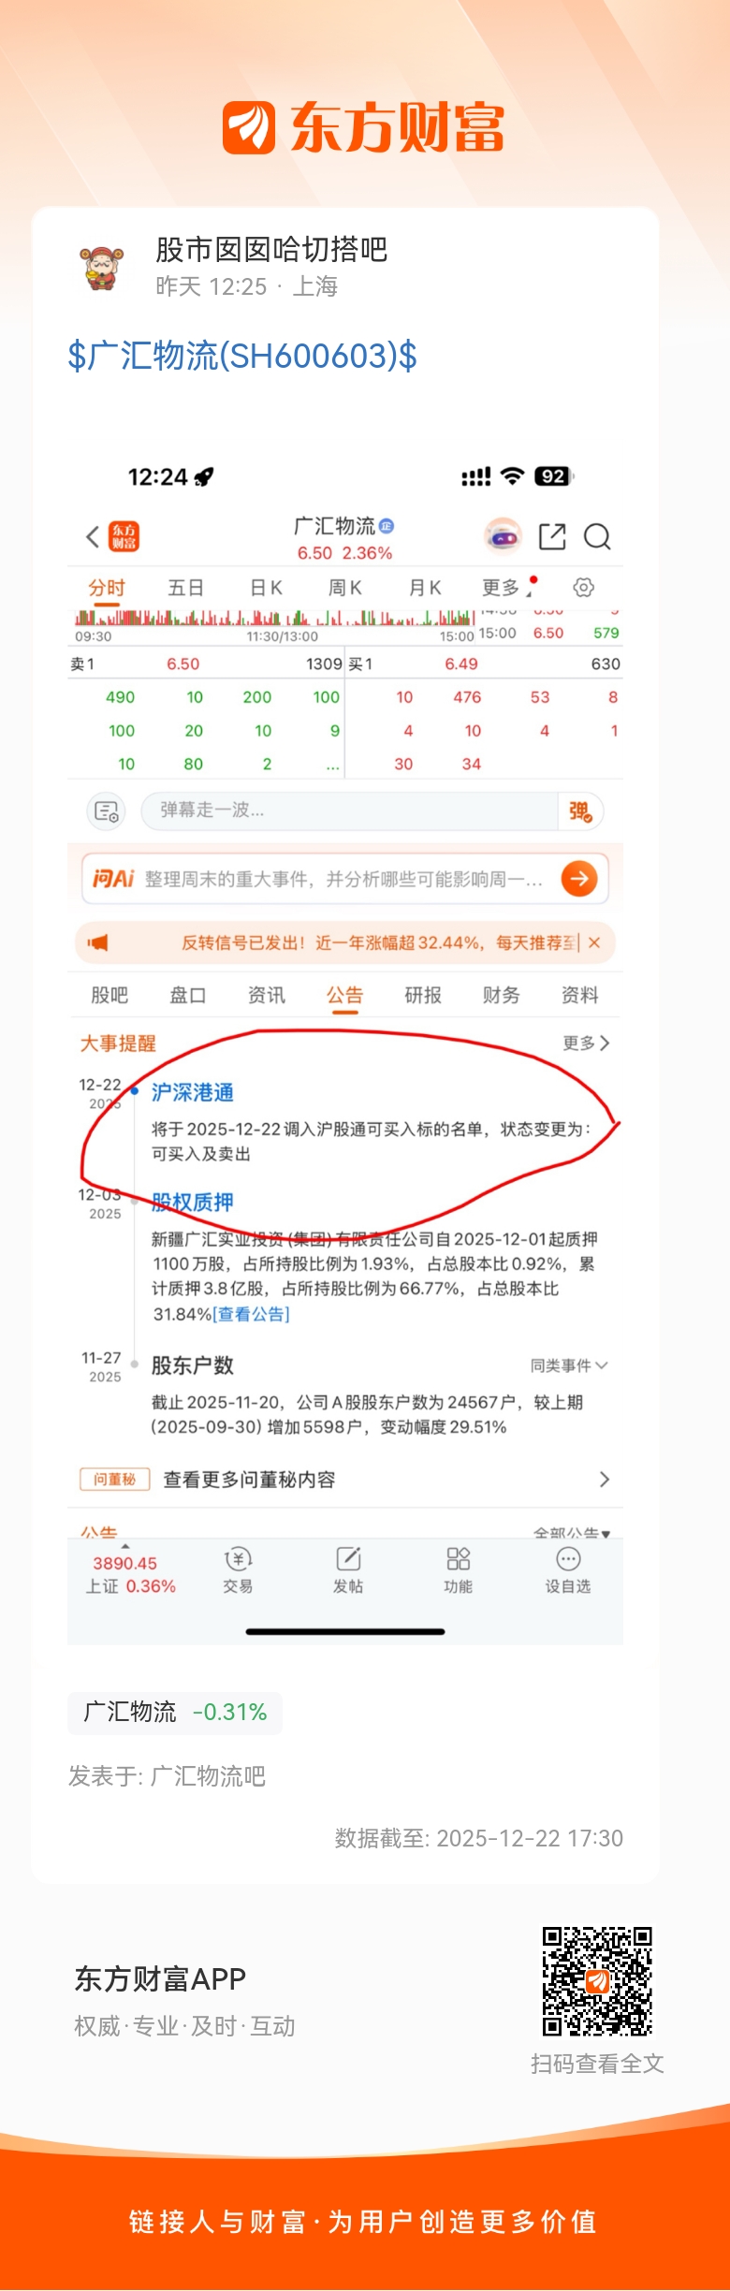Screen dimensions: 730x2291
Task: Tap the 设自选 watchlist icon
Action: [568, 1569]
